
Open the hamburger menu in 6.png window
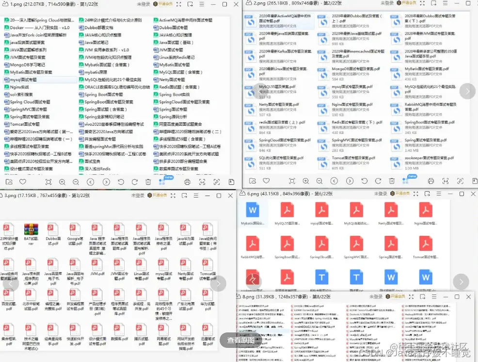pos(439,194)
